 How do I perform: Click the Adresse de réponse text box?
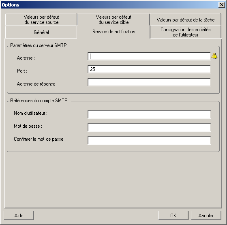149,82
